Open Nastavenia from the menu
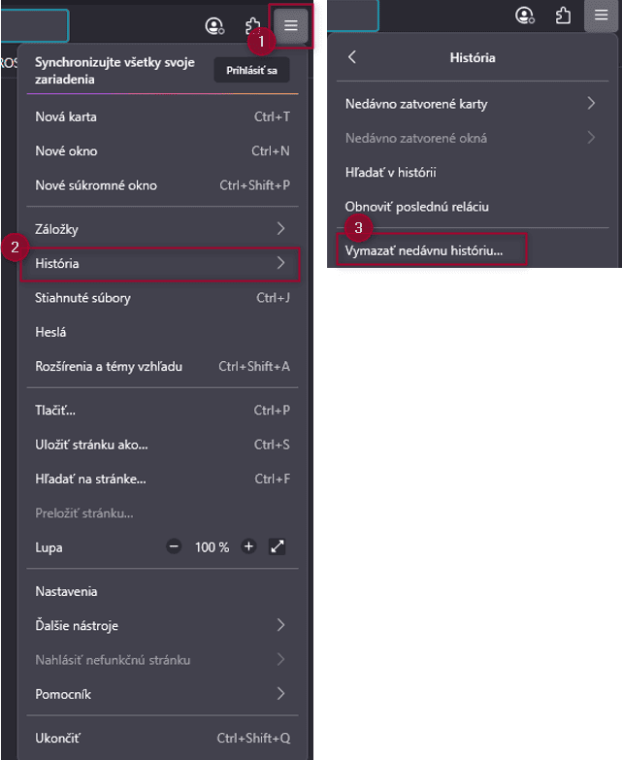The image size is (622, 760). pyautogui.click(x=66, y=591)
